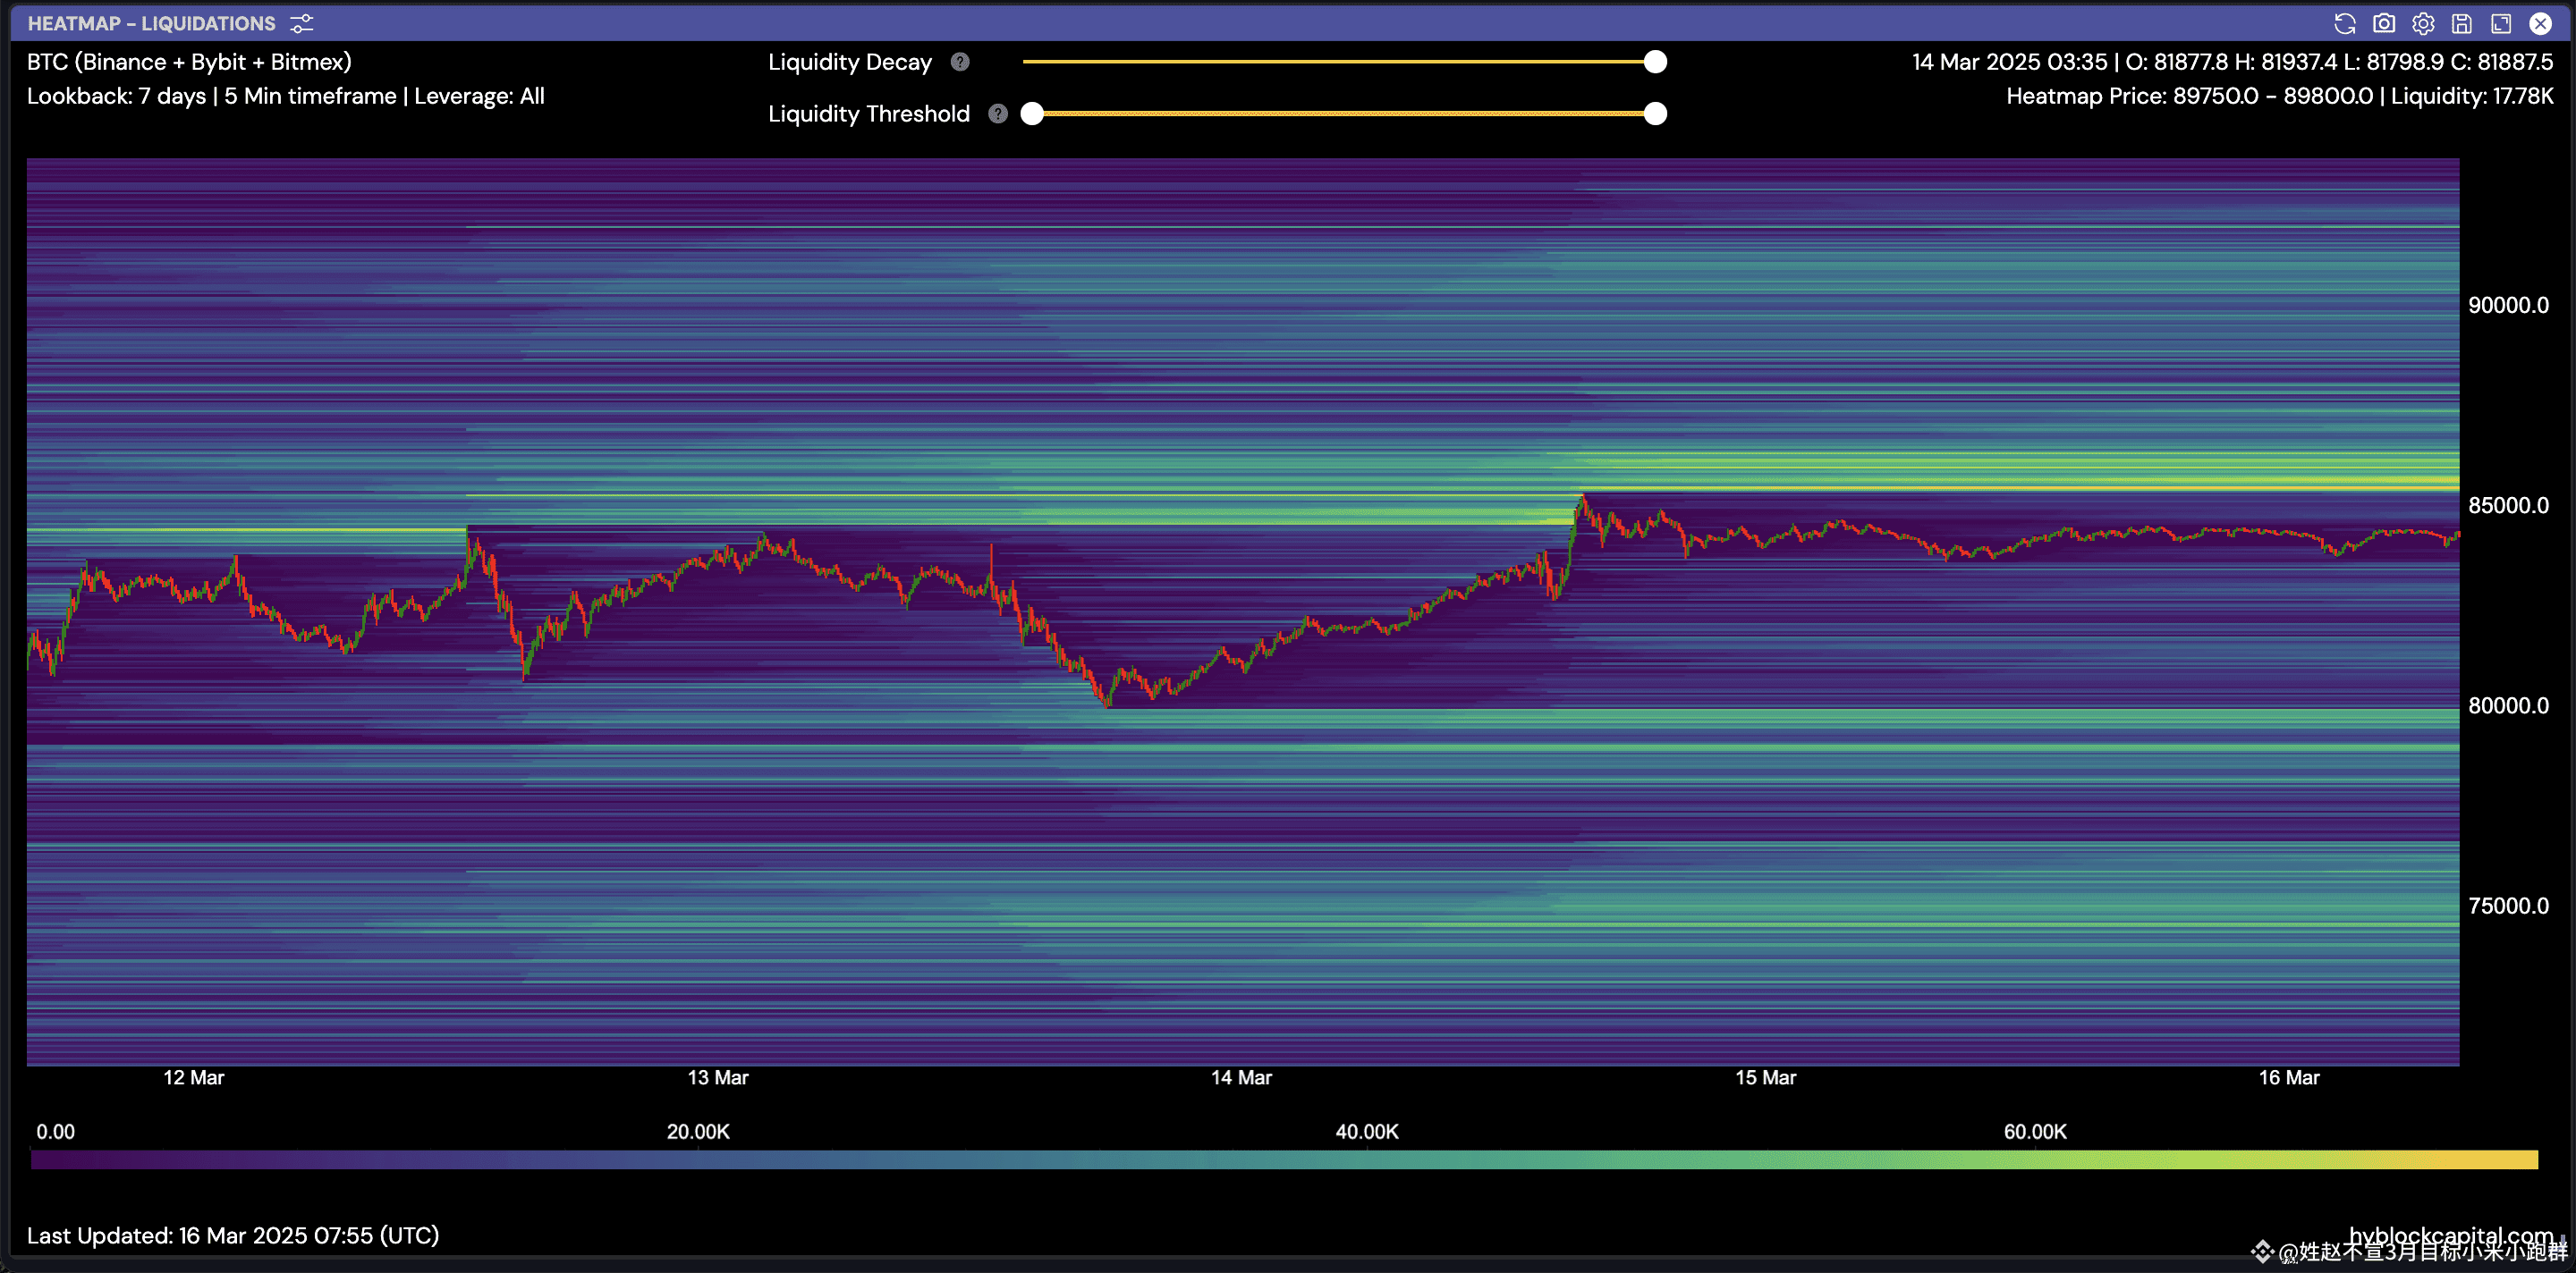The width and height of the screenshot is (2576, 1273).
Task: Open the heatmap settings gear icon
Action: click(2423, 23)
